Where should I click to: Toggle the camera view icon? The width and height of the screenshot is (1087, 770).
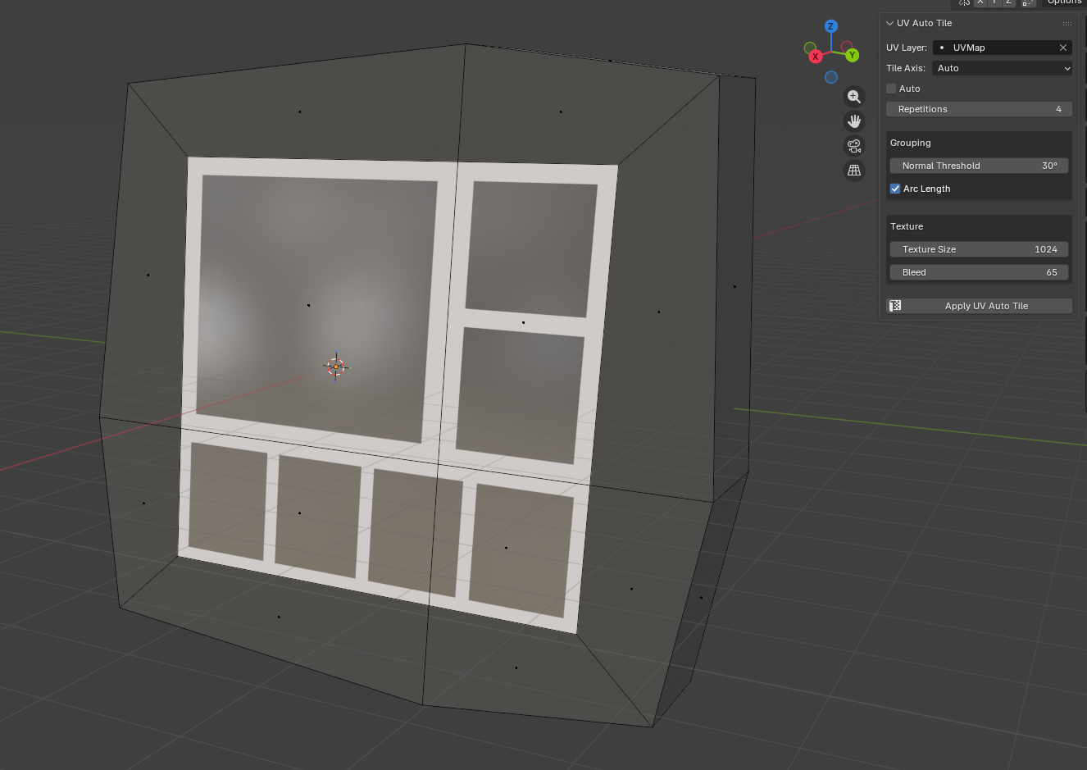coord(854,146)
